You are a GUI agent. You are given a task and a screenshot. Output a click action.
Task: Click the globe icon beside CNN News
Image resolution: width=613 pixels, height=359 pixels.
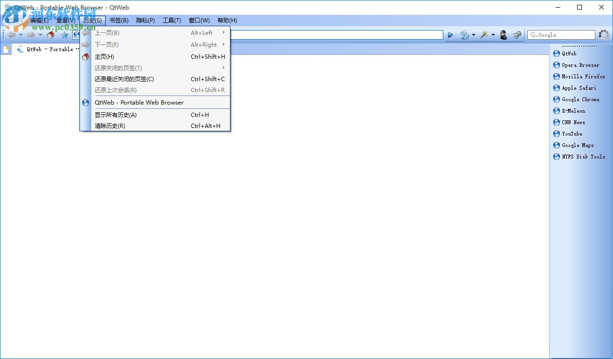click(x=557, y=122)
